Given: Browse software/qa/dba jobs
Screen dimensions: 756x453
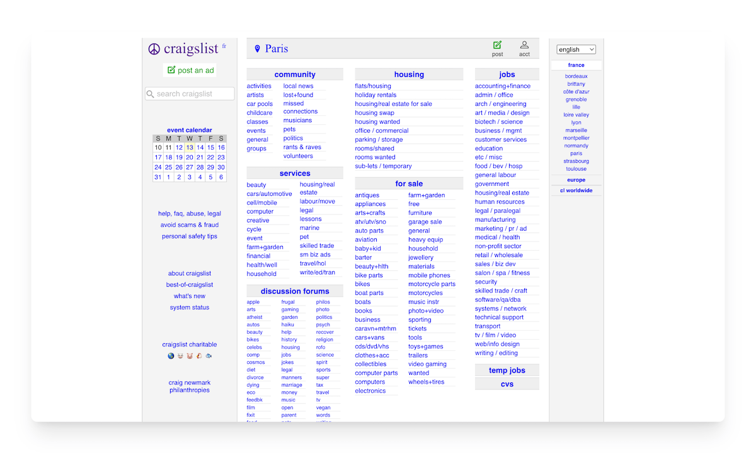Looking at the screenshot, I should pos(498,300).
